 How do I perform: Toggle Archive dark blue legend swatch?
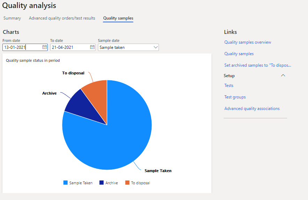coord(101,183)
